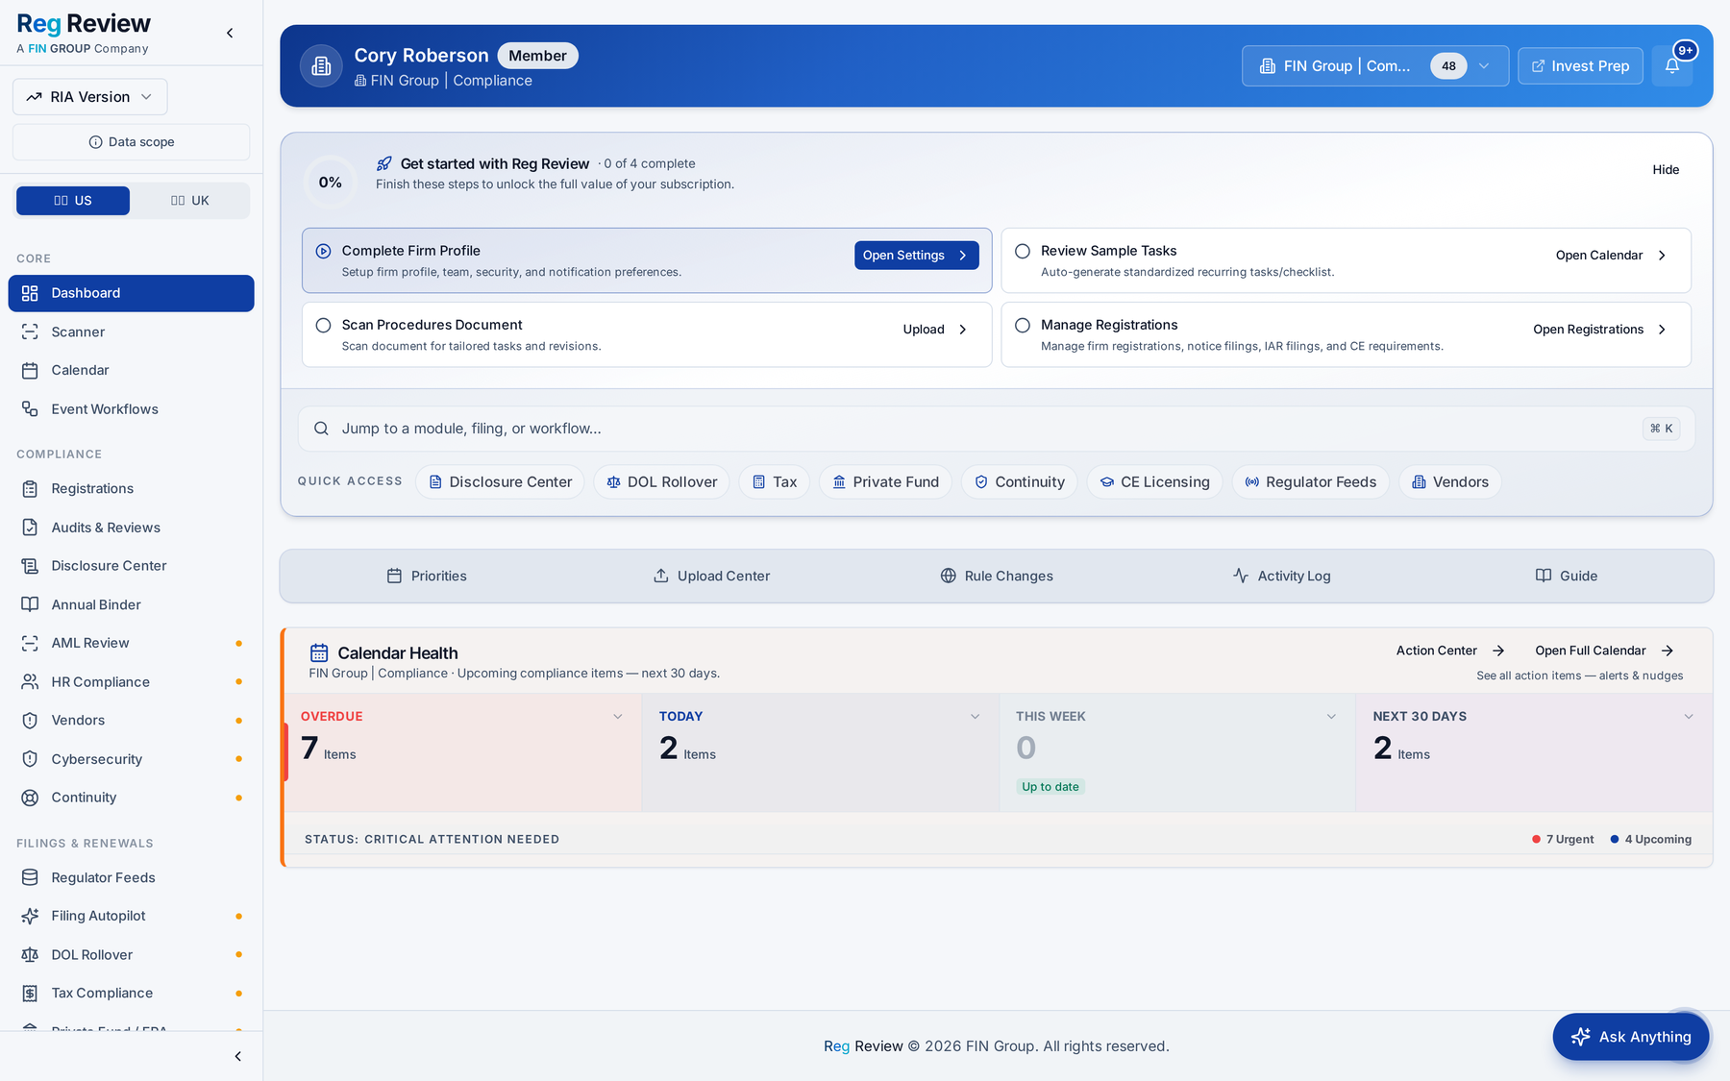
Task: Open the Disclosure Center sidebar icon
Action: [30, 566]
